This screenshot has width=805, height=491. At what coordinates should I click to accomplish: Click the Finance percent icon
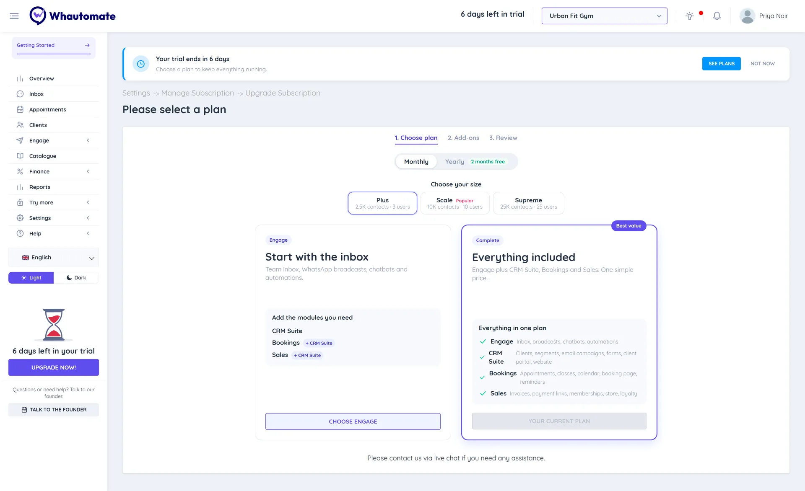(20, 172)
